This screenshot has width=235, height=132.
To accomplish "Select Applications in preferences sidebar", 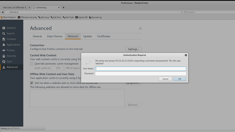I will 11,45.
